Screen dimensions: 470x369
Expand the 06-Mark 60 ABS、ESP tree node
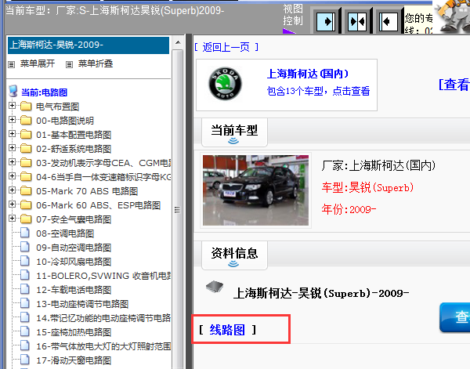click(12, 204)
